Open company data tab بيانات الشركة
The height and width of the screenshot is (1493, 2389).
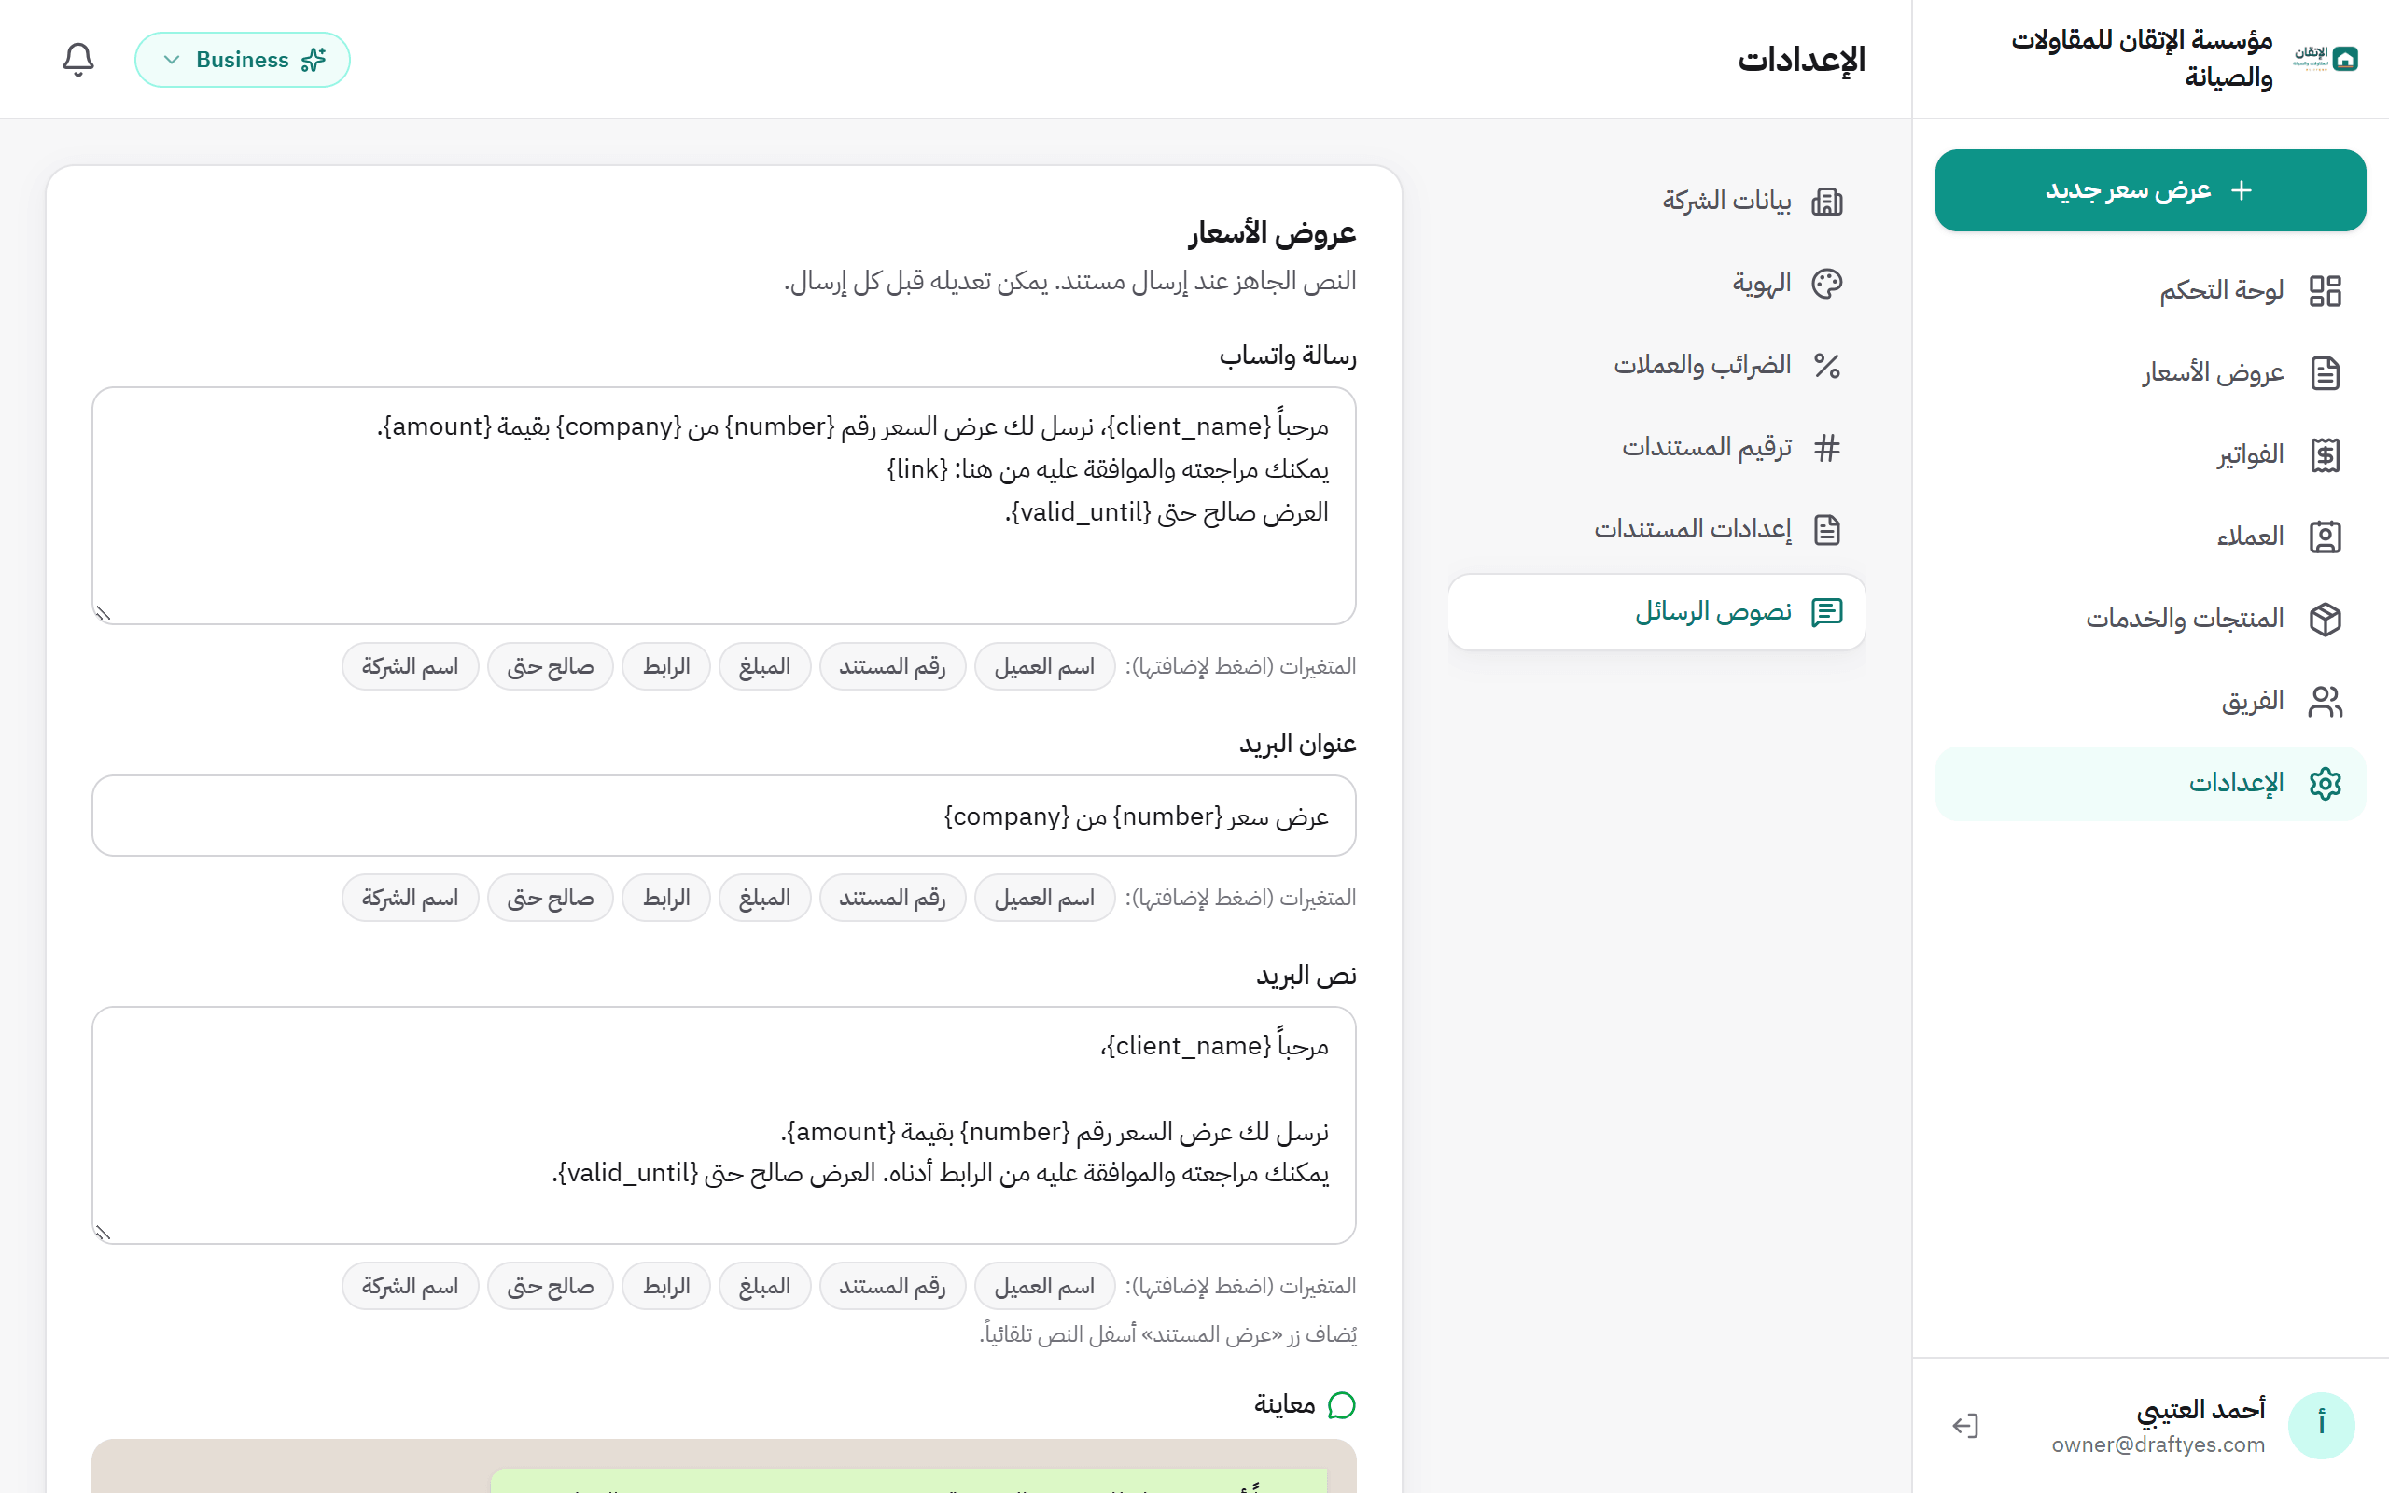coord(1656,202)
